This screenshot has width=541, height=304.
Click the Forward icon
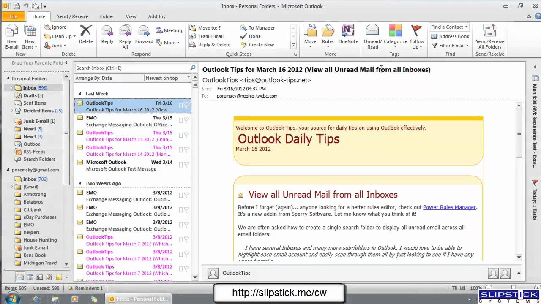(x=144, y=31)
